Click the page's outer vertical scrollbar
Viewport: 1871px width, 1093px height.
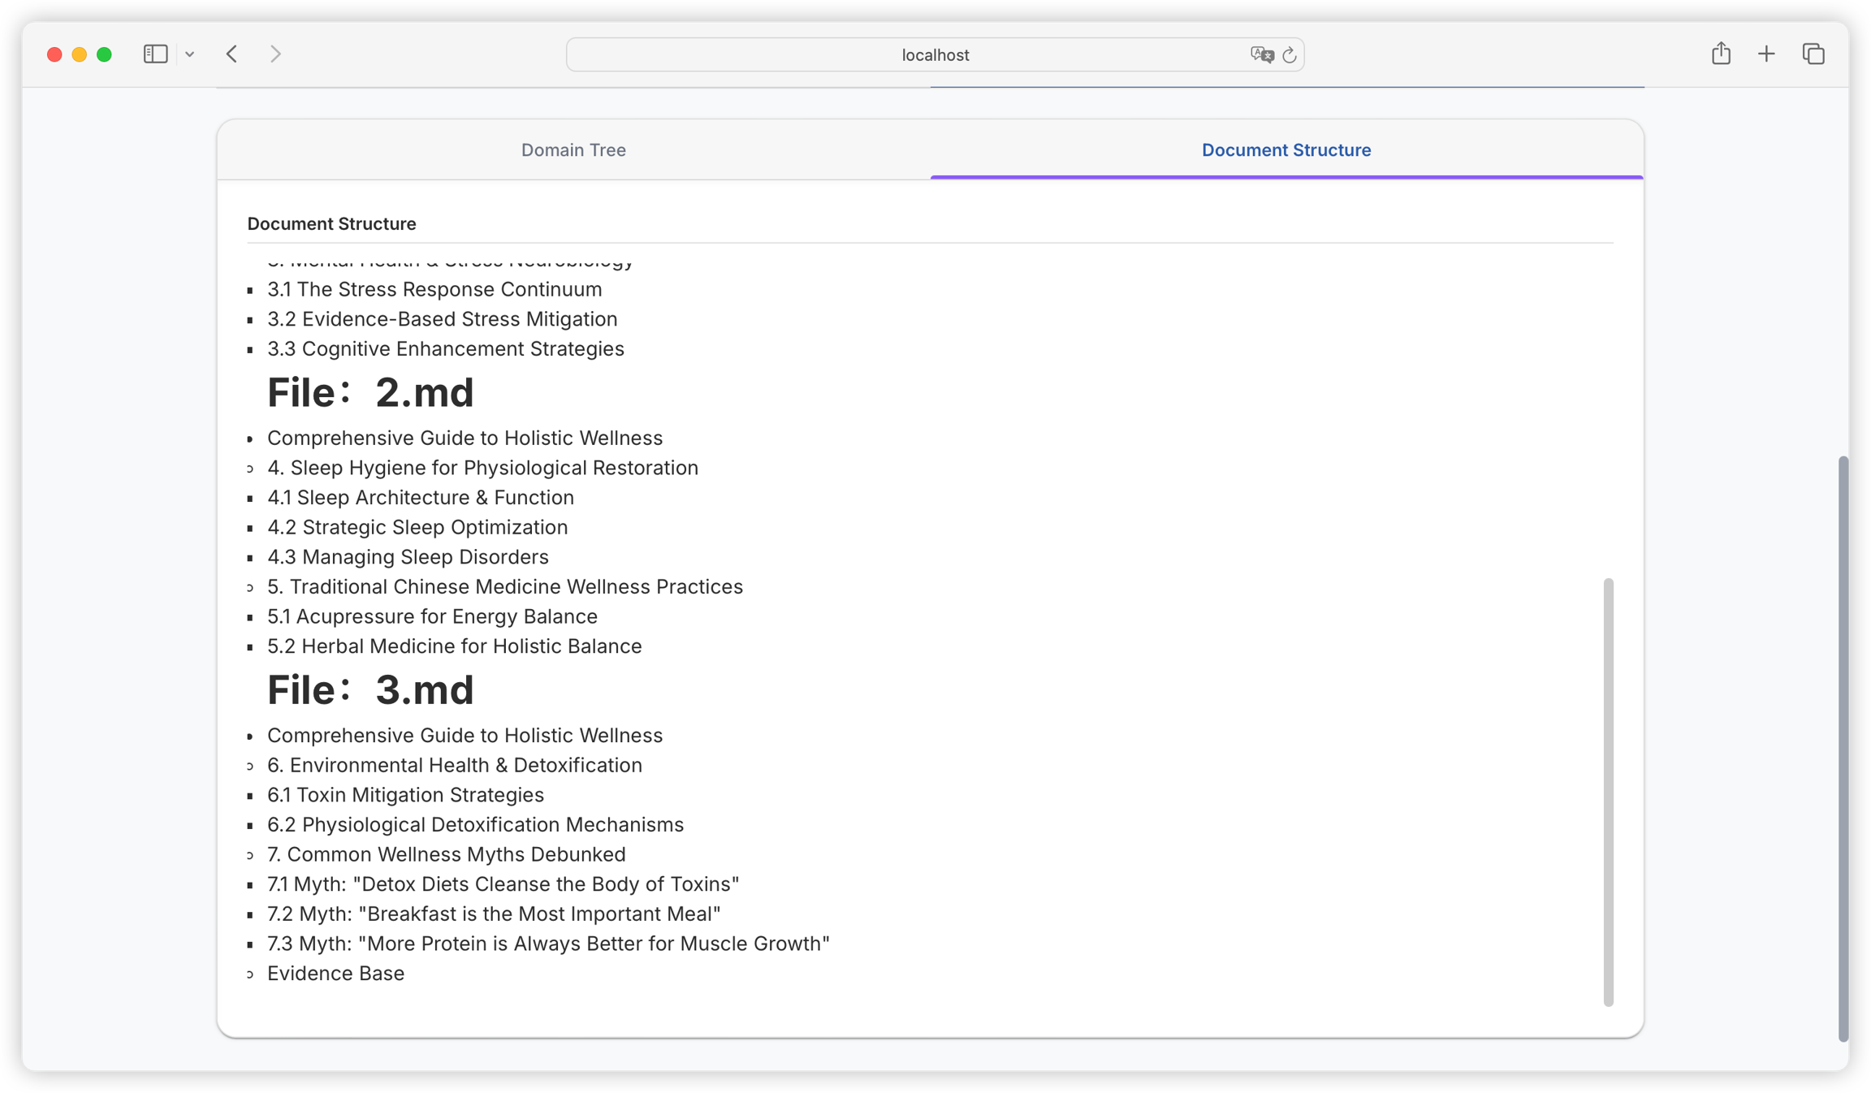click(1843, 747)
